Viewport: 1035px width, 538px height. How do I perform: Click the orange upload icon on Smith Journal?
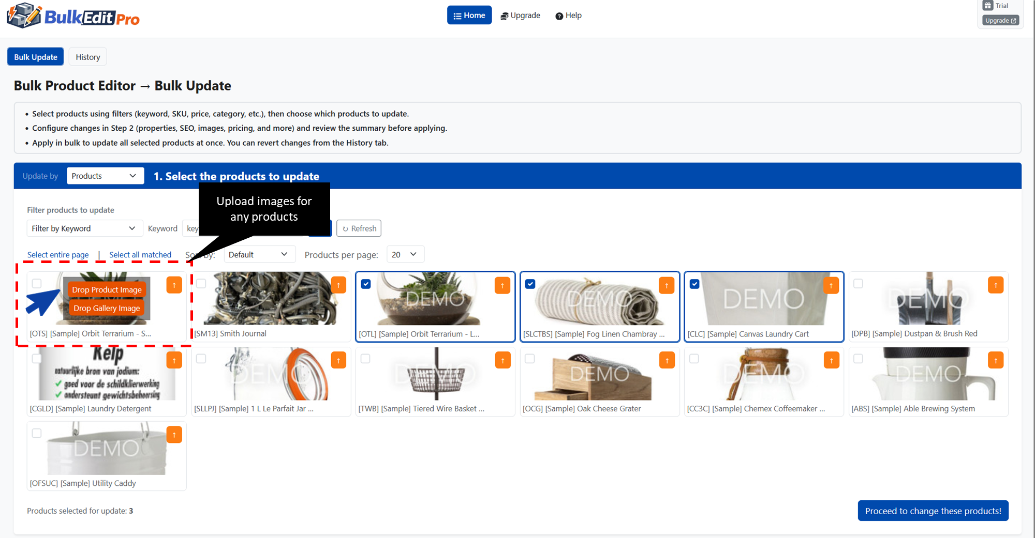click(338, 284)
